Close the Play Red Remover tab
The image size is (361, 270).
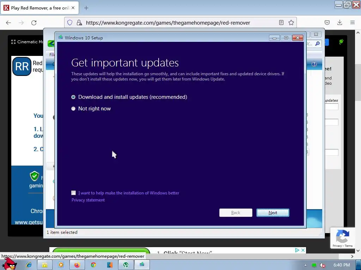pyautogui.click(x=73, y=8)
